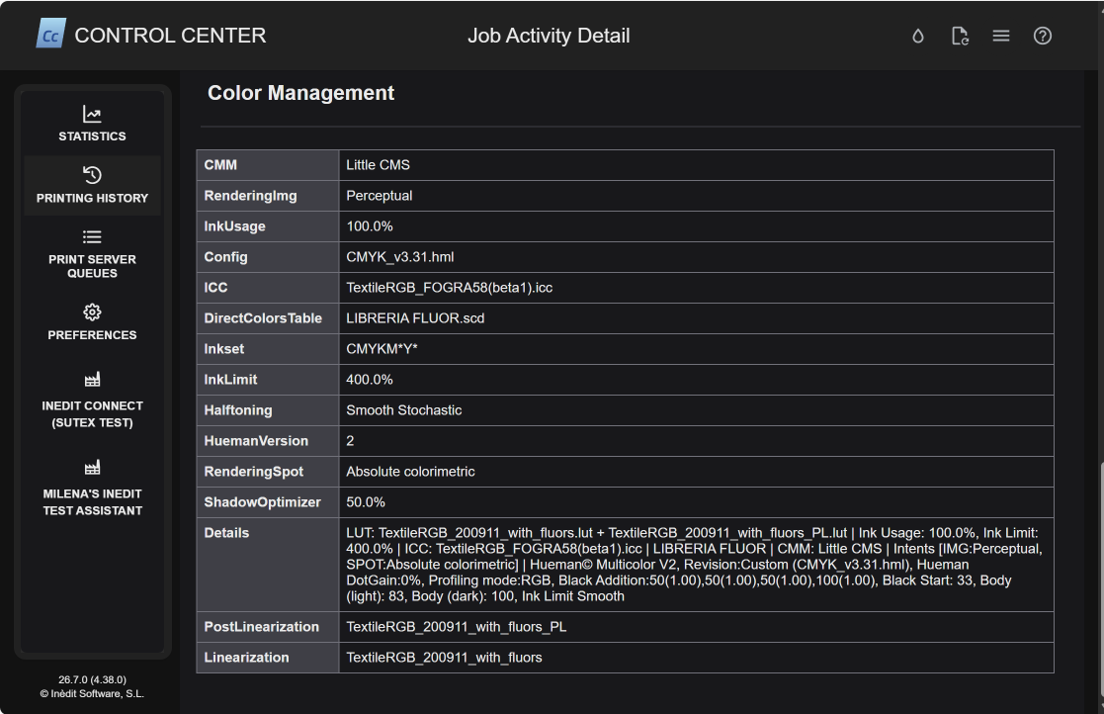Click the Details row label

click(x=226, y=533)
